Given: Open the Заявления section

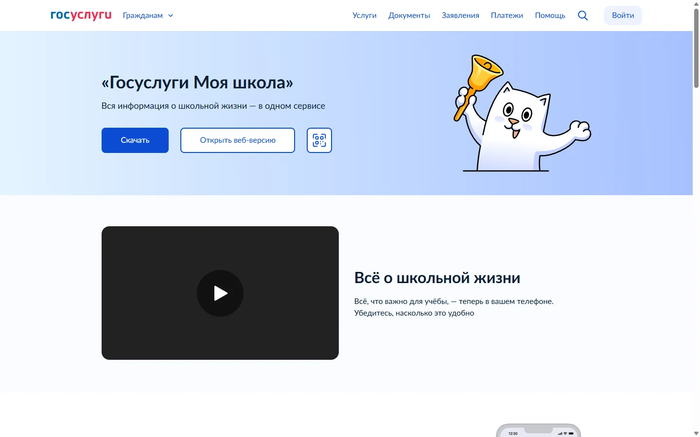Looking at the screenshot, I should 460,16.
